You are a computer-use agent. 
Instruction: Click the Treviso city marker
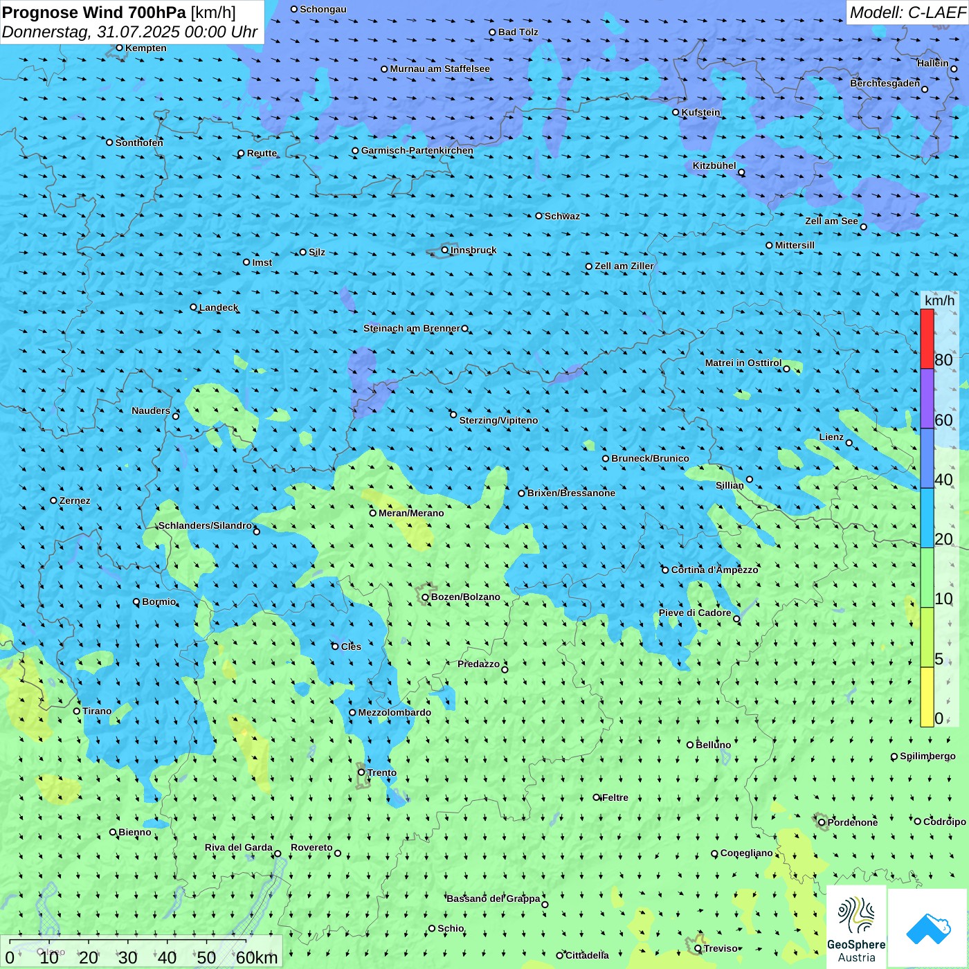click(698, 948)
